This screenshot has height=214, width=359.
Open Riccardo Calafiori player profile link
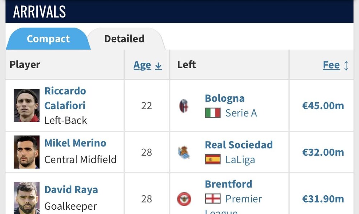(x=65, y=98)
